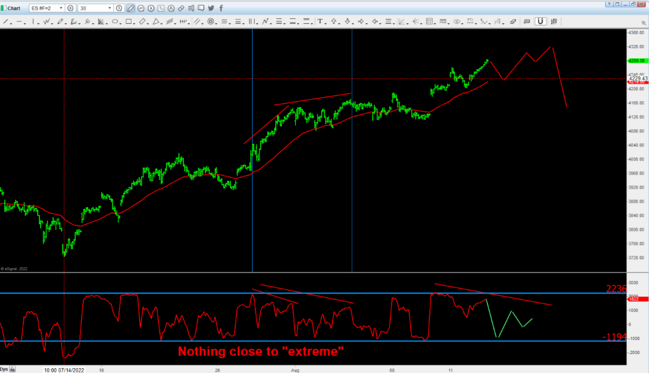The height and width of the screenshot is (373, 649).
Task: Click the line chart studies icon
Action: click(x=141, y=8)
